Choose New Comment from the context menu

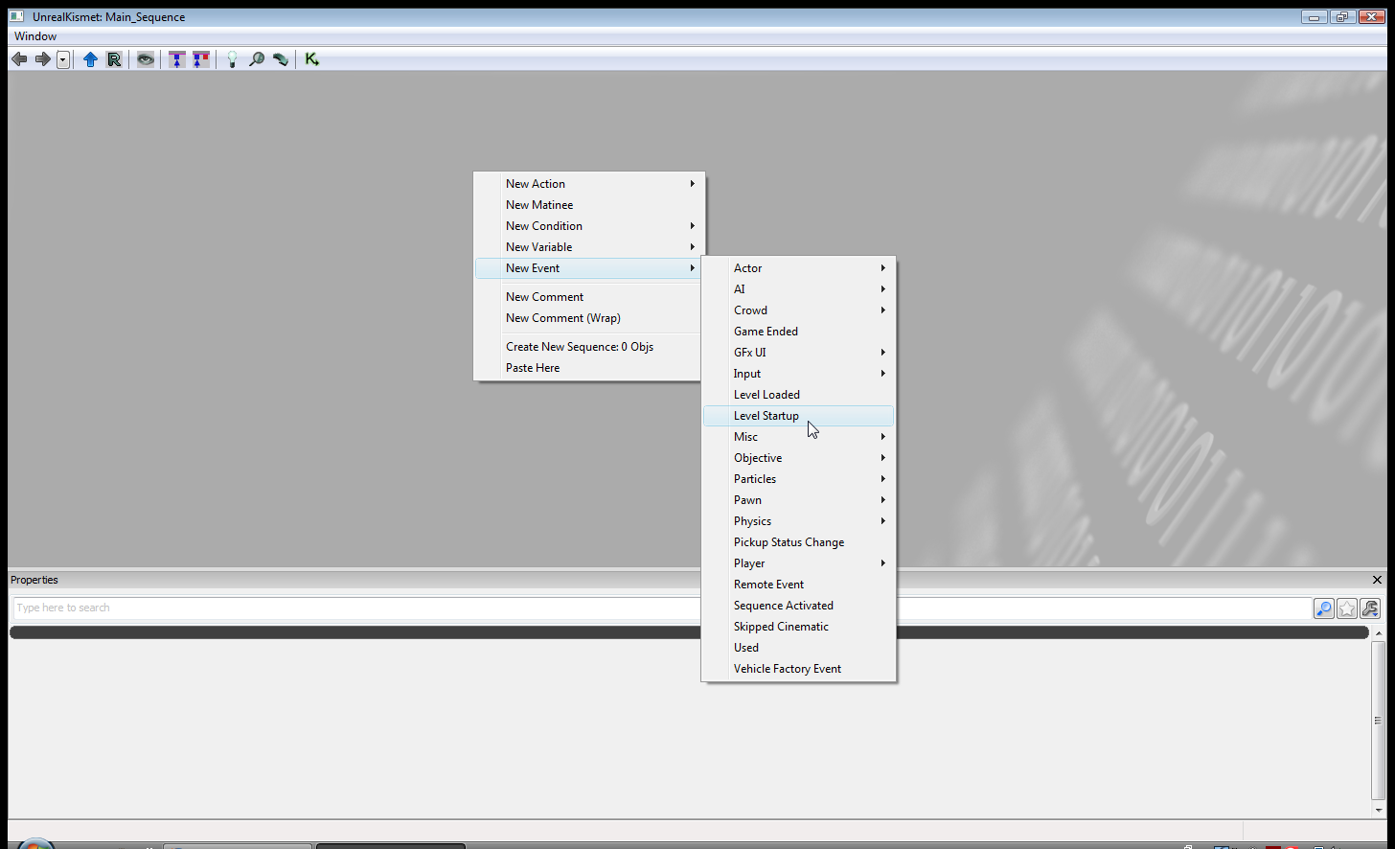590,297
